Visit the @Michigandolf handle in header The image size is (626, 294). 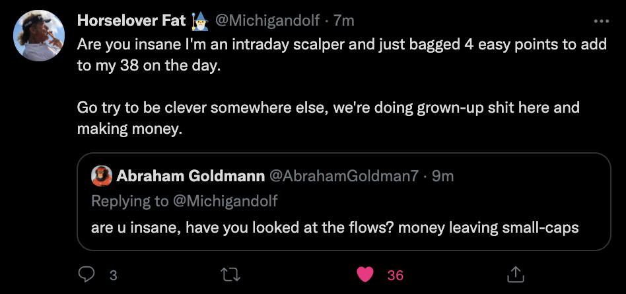pos(267,20)
